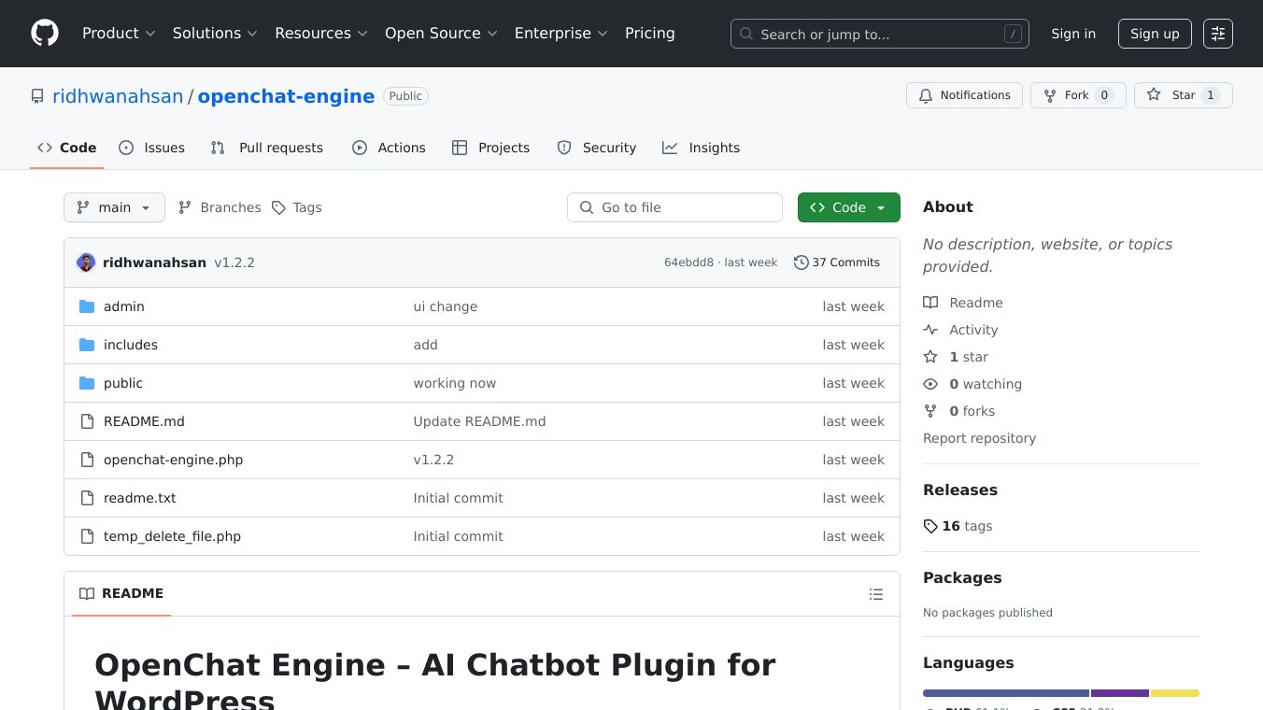Image resolution: width=1263 pixels, height=710 pixels.
Task: Open the Pull requests tab
Action: pos(267,148)
